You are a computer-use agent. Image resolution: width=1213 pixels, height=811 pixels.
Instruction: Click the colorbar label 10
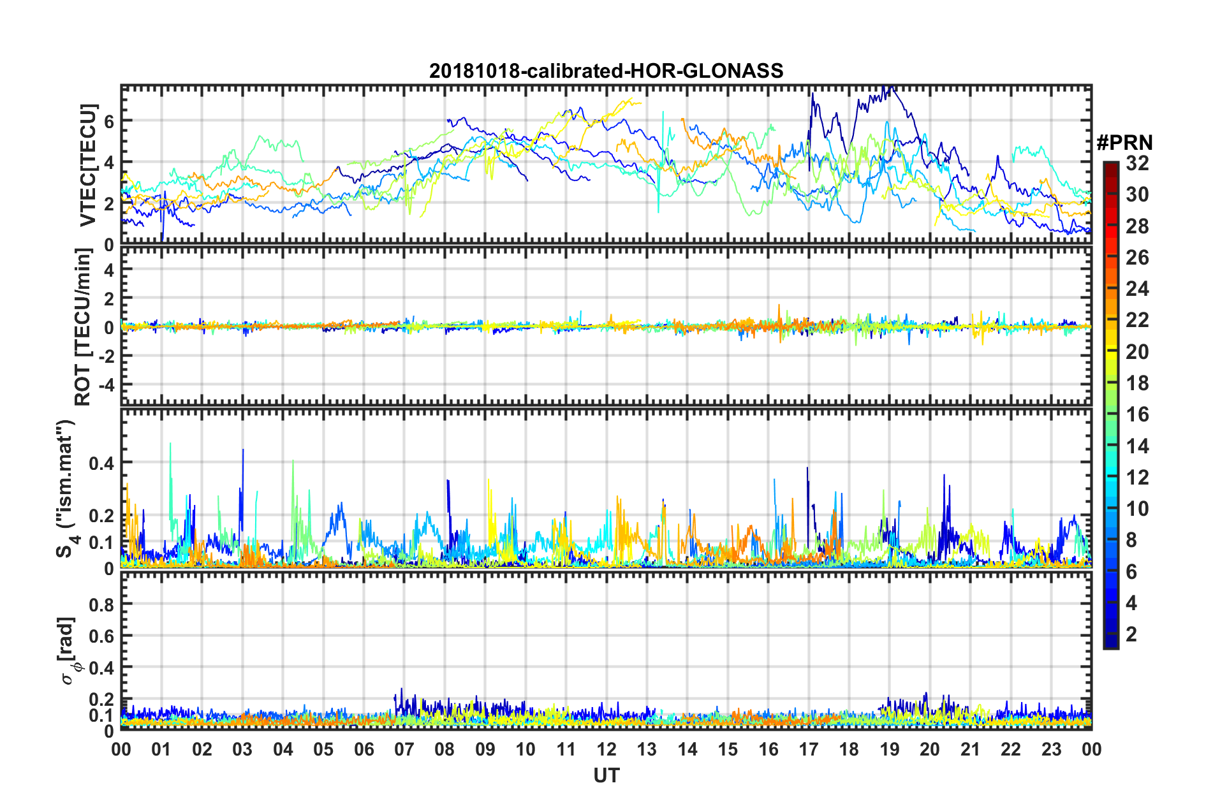coord(1137,509)
